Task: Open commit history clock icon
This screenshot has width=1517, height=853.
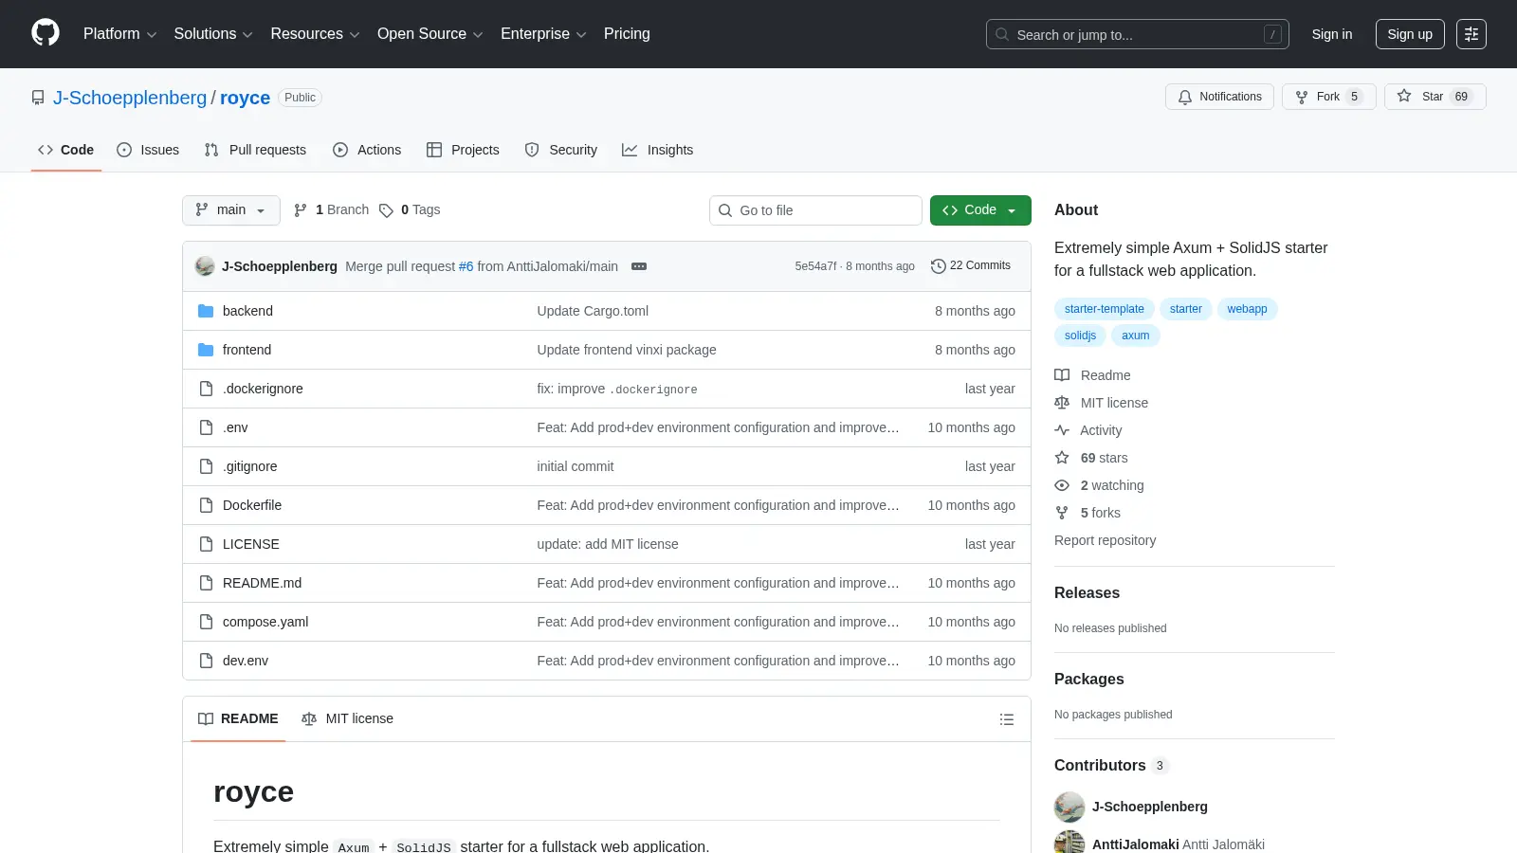Action: (x=939, y=266)
